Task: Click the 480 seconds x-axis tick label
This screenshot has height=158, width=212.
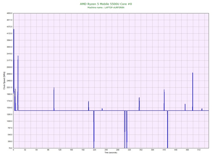Action: pos(187,150)
